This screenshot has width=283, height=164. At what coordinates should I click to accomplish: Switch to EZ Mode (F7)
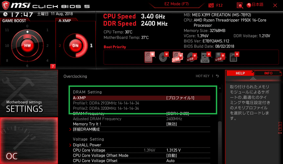(176, 4)
